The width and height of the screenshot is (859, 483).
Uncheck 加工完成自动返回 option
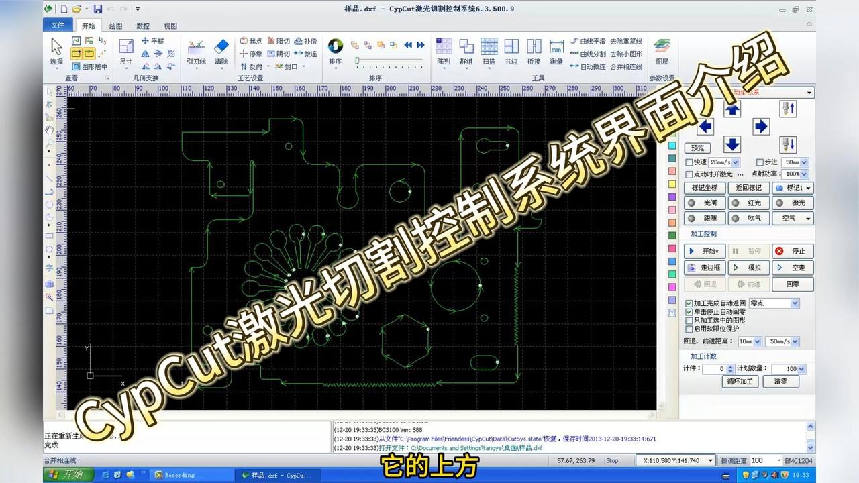689,303
